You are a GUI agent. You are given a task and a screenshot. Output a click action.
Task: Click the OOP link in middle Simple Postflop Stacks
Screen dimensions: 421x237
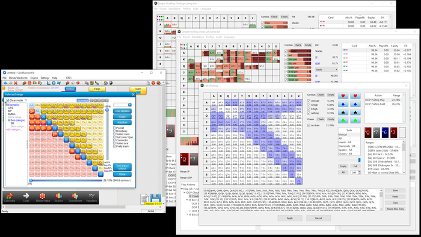[x=318, y=64]
